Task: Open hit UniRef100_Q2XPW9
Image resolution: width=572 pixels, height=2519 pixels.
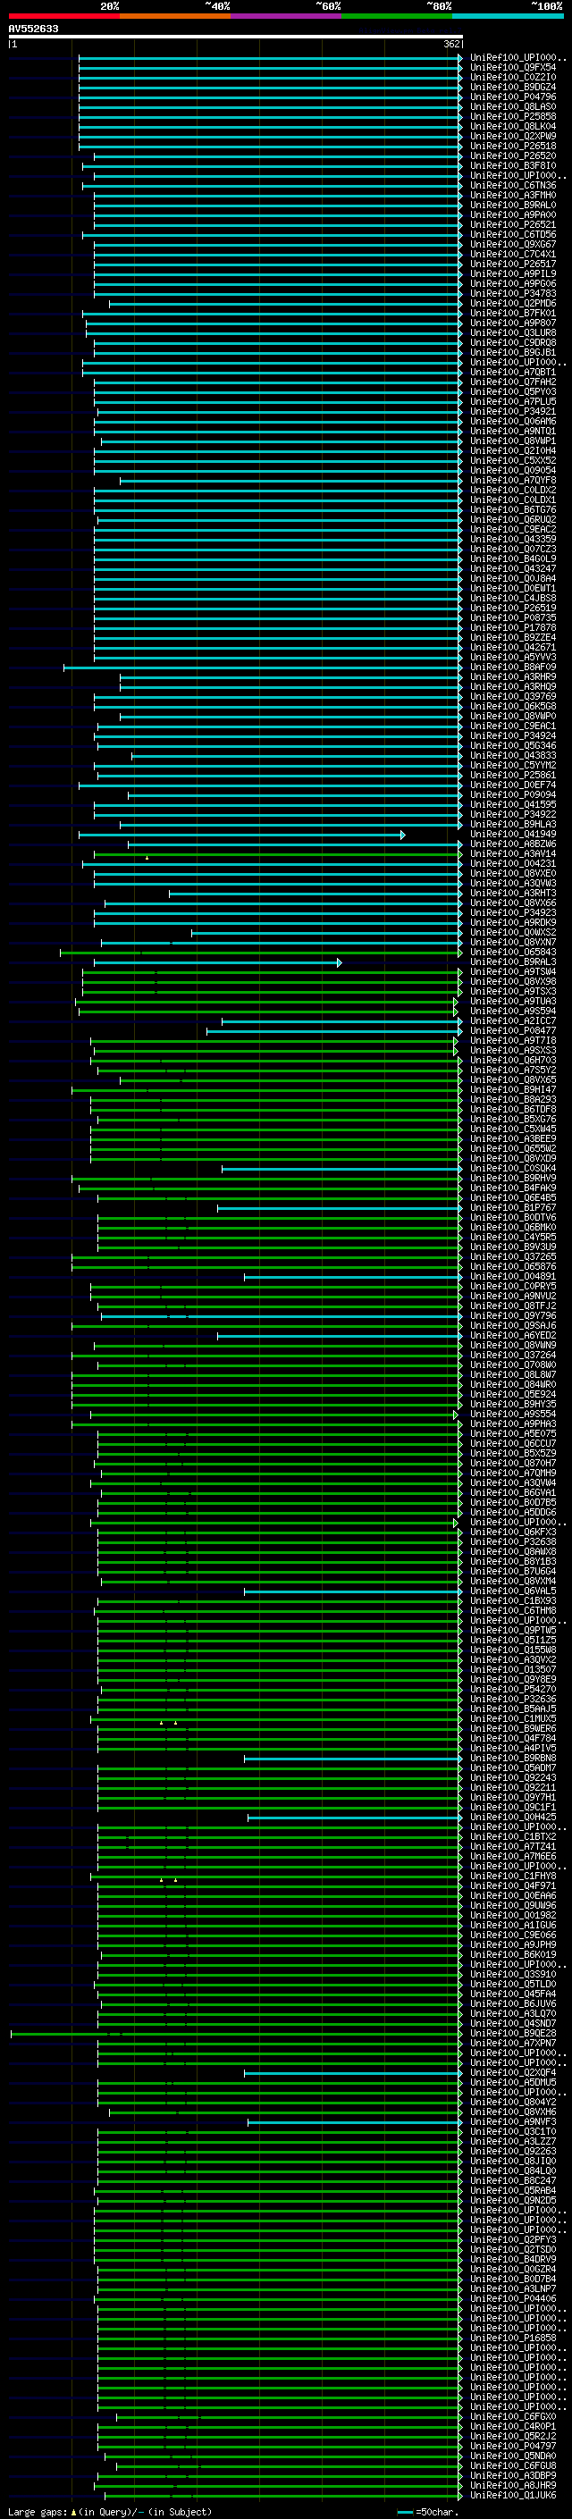Action: [x=513, y=136]
